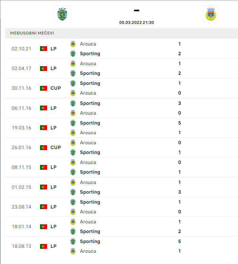This screenshot has height=264, width=238.
Task: Click LP league label for 18.01.14 match
Action: coord(53,227)
